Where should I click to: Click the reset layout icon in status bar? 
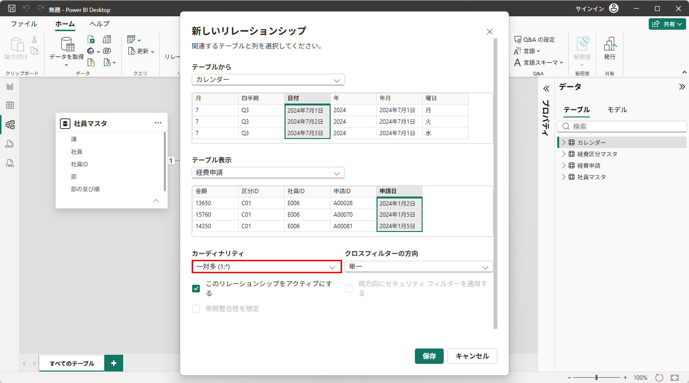click(659, 377)
